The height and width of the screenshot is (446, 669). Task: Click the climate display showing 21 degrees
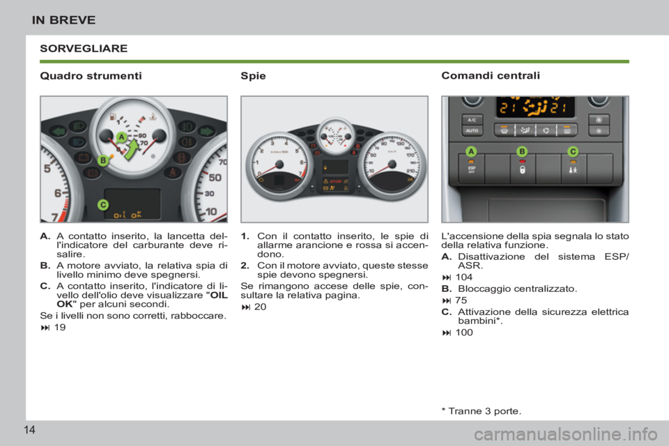[535, 107]
